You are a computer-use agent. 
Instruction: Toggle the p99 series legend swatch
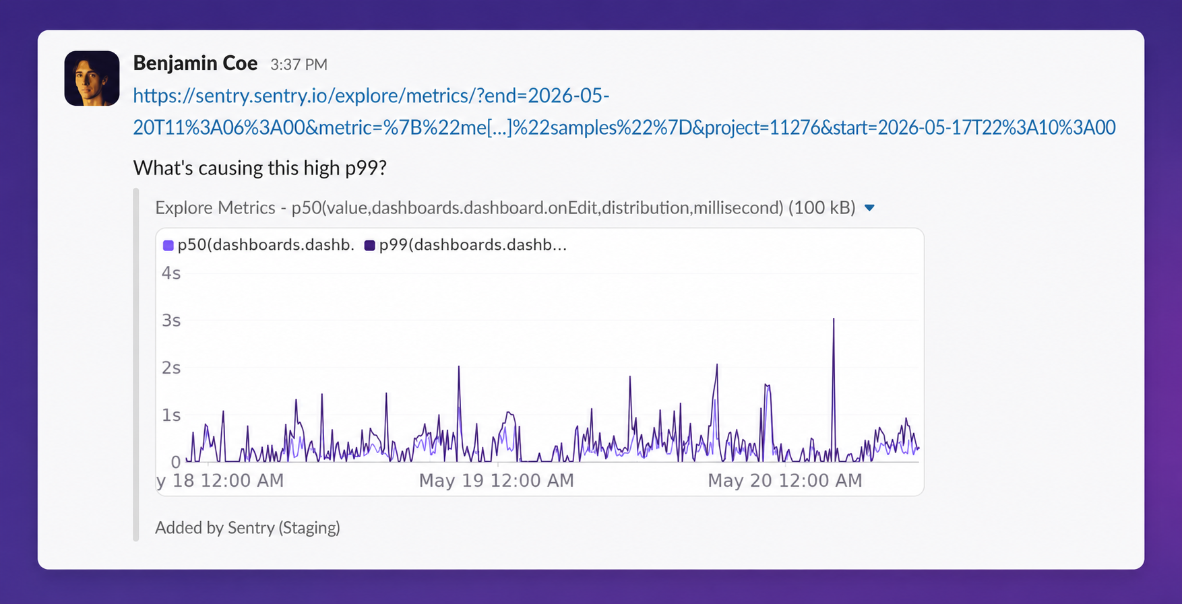pyautogui.click(x=369, y=246)
